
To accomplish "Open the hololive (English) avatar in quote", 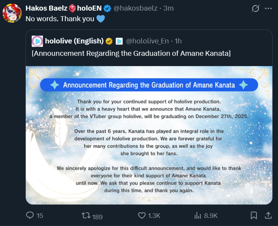I will point(37,41).
